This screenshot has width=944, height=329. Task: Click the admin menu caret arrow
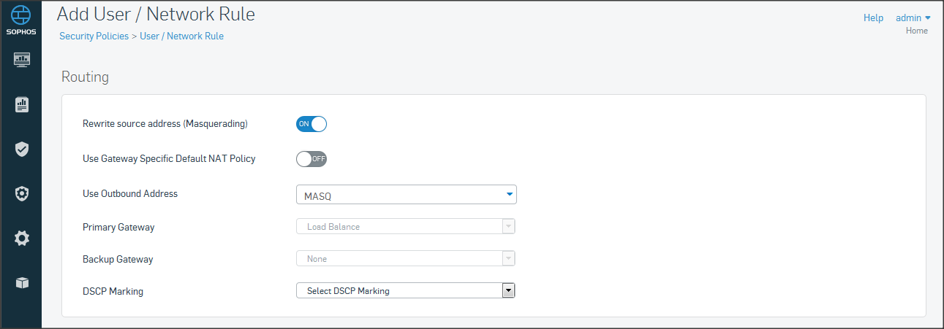click(928, 18)
